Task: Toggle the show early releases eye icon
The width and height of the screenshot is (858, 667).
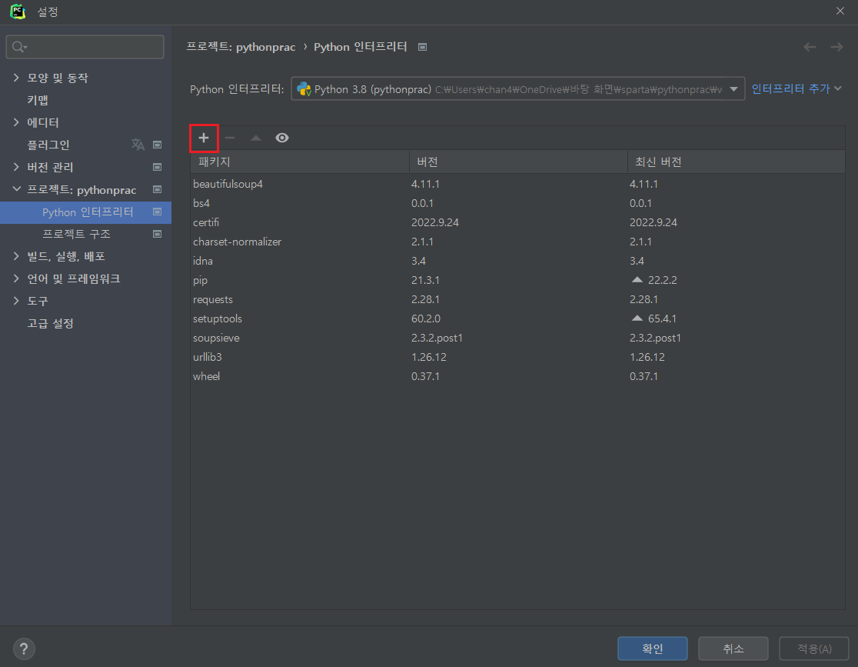Action: tap(282, 138)
